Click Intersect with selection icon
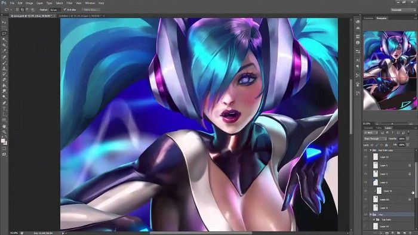This screenshot has height=235, width=418. [32, 10]
